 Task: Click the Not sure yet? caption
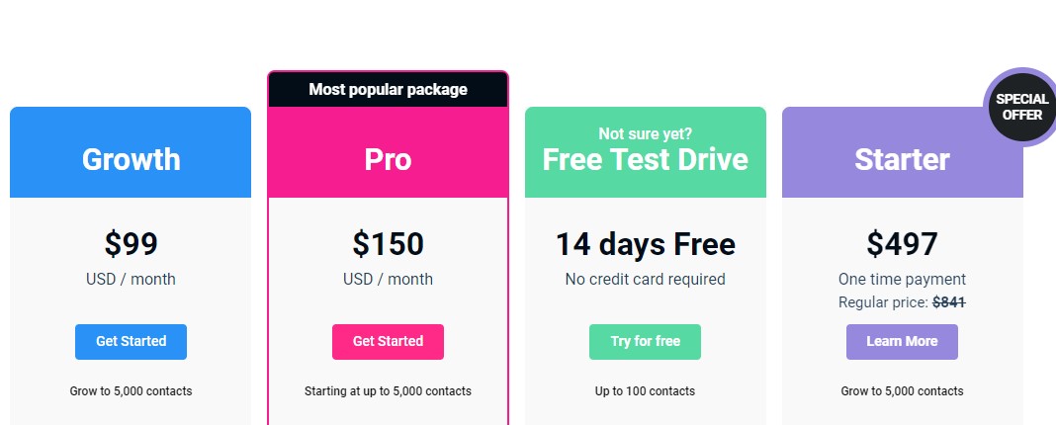[x=646, y=133]
